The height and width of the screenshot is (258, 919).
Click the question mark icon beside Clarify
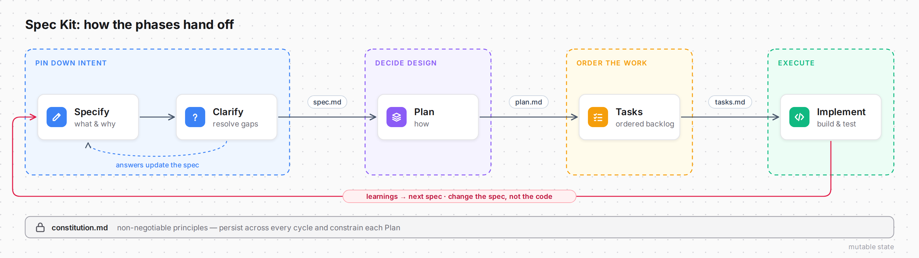[195, 117]
